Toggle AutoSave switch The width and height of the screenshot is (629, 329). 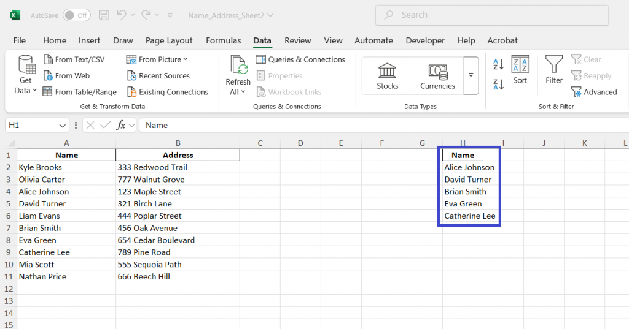(77, 15)
